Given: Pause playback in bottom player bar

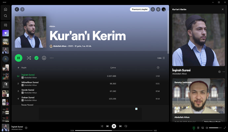Looking at the screenshot, I should point(114,126).
